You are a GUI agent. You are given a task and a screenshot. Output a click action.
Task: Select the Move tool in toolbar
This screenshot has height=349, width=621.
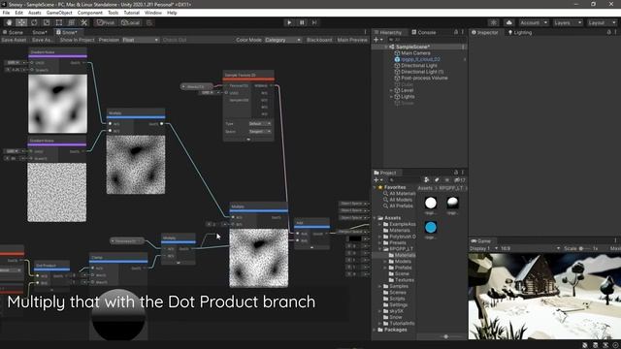[21, 22]
